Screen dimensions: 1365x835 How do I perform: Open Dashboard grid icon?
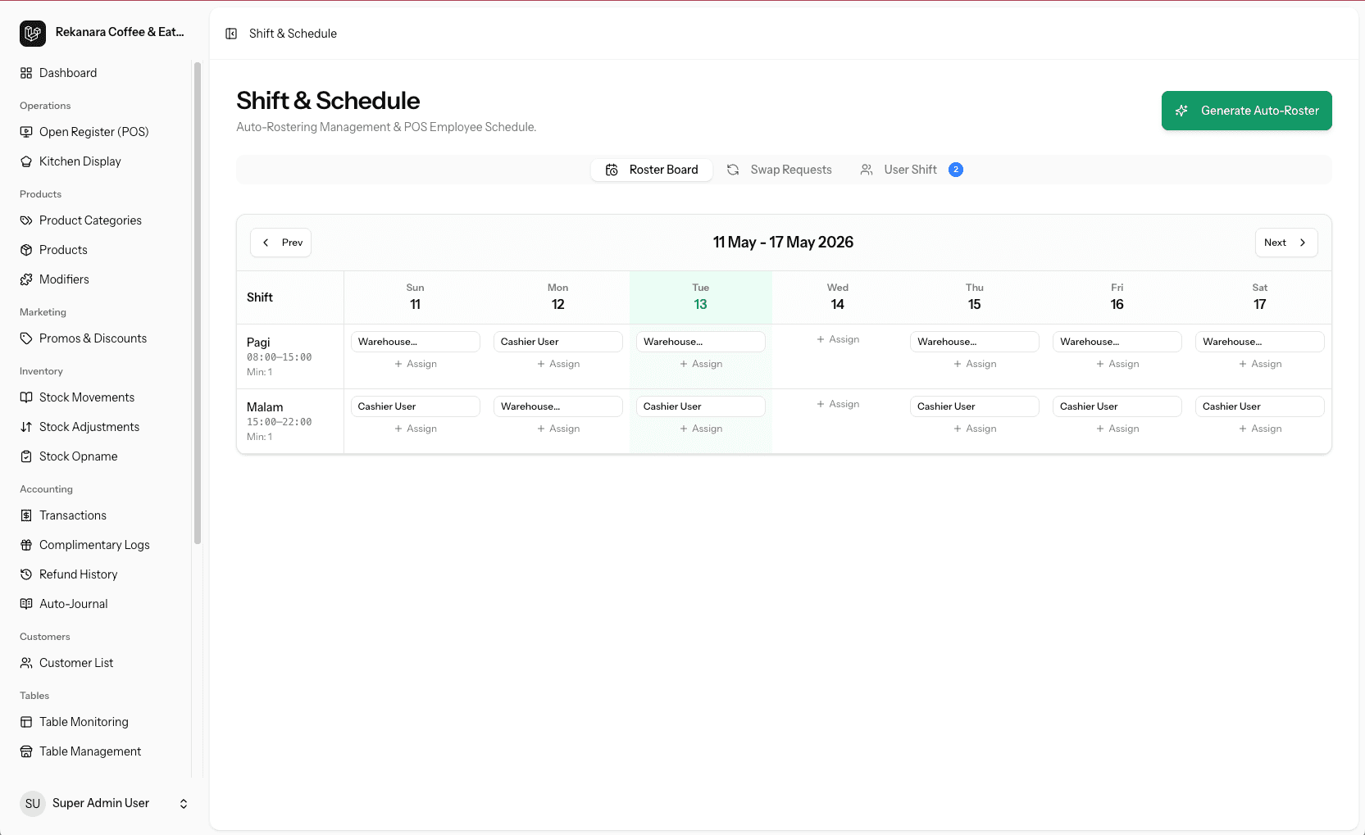tap(26, 73)
